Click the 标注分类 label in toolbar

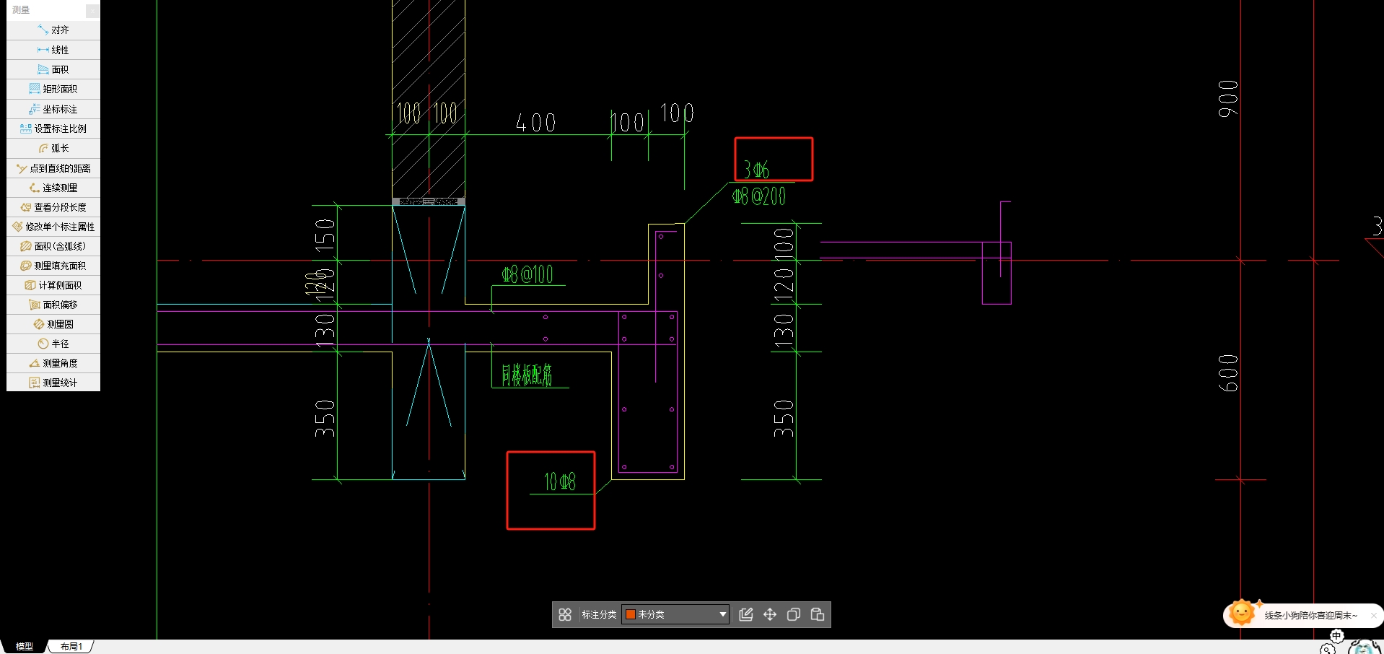pyautogui.click(x=599, y=614)
